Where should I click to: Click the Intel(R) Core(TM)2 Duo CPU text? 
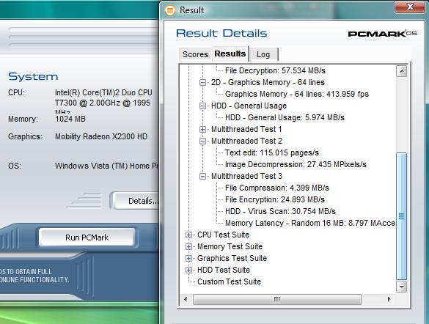[x=103, y=92]
